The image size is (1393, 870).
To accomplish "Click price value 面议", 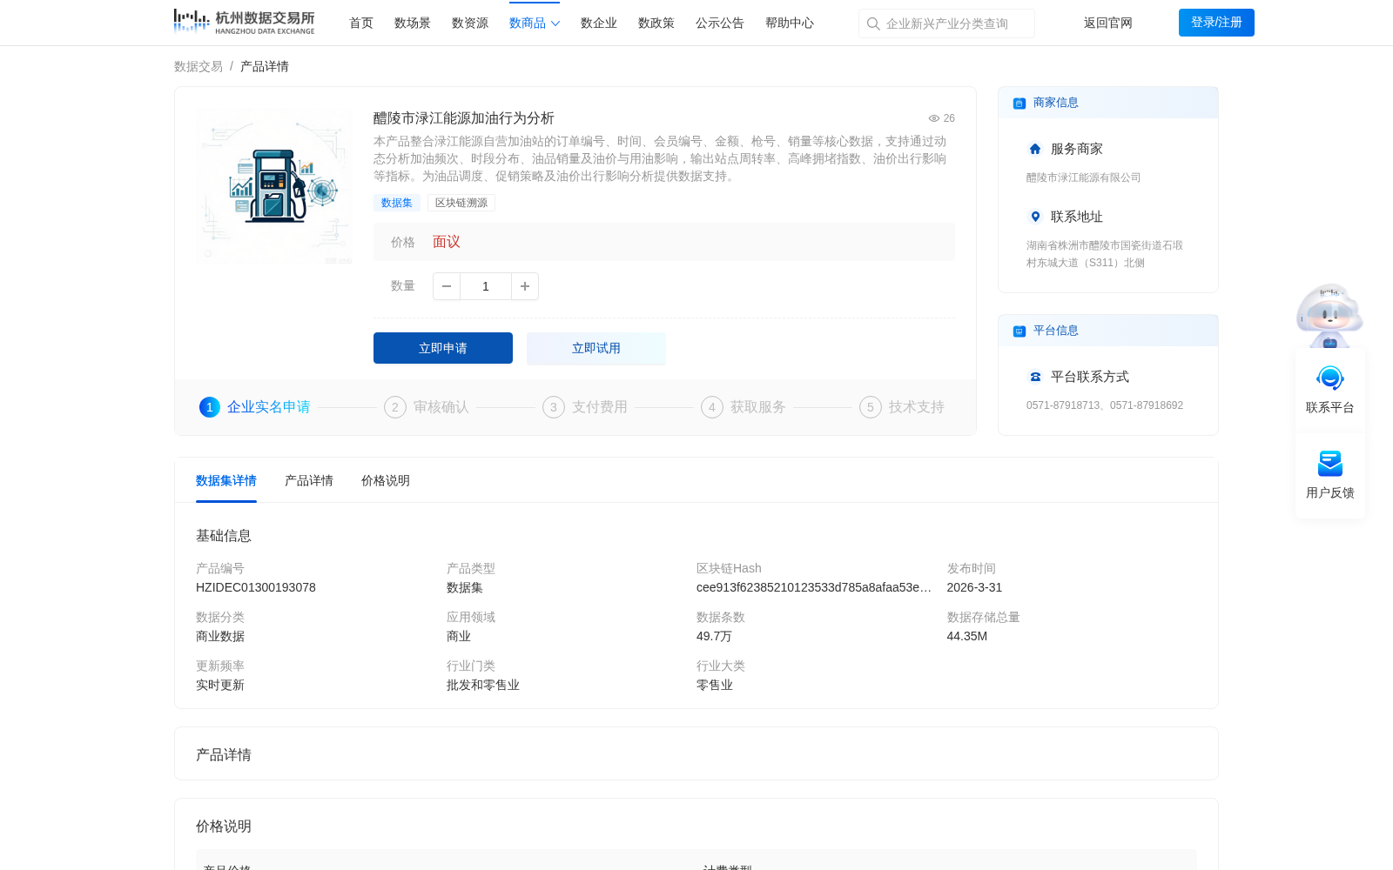I will point(447,242).
